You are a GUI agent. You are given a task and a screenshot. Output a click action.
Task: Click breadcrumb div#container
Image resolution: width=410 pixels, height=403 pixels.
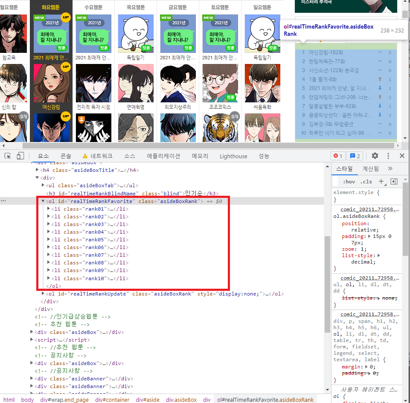112,400
